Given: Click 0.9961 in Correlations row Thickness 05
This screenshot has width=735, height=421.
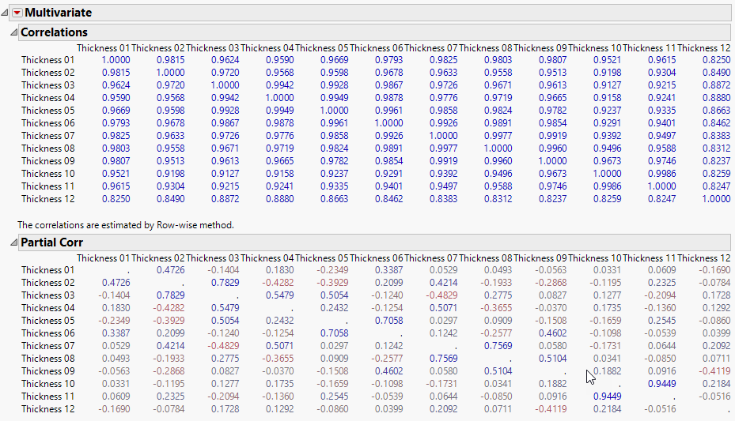Looking at the screenshot, I should [388, 111].
